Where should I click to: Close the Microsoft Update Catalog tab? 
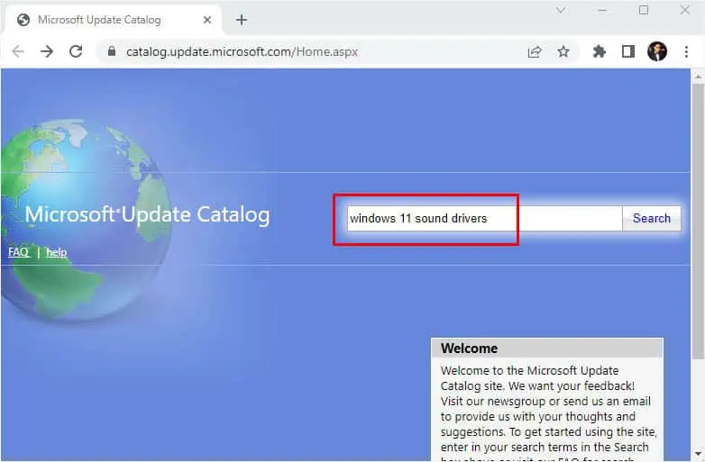[x=207, y=20]
